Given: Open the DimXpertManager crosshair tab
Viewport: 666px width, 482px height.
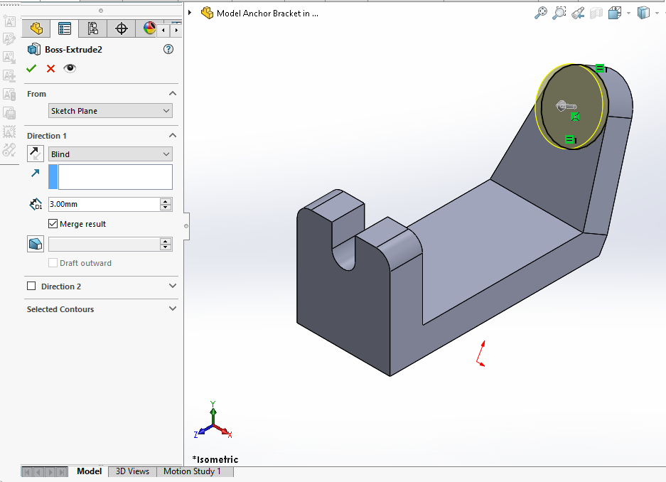Looking at the screenshot, I should pos(122,28).
